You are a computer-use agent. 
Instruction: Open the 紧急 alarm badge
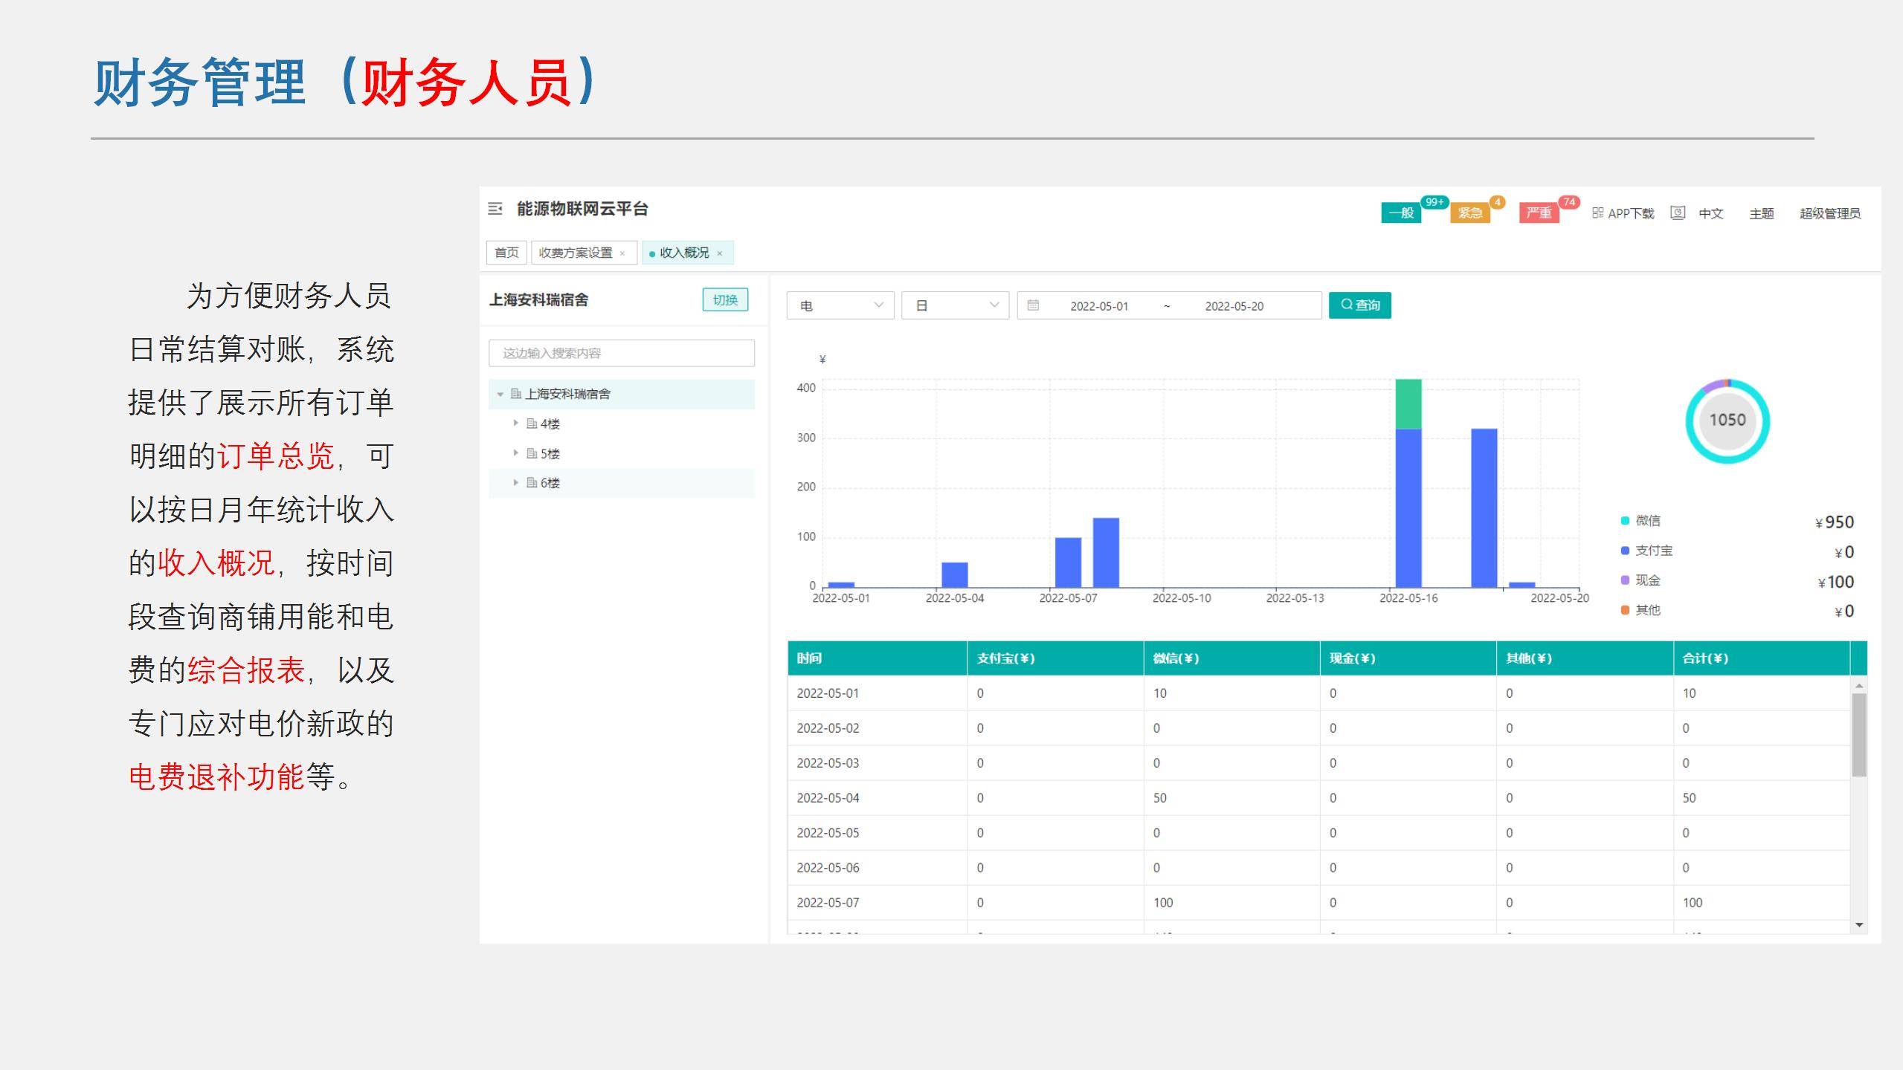(x=1469, y=213)
